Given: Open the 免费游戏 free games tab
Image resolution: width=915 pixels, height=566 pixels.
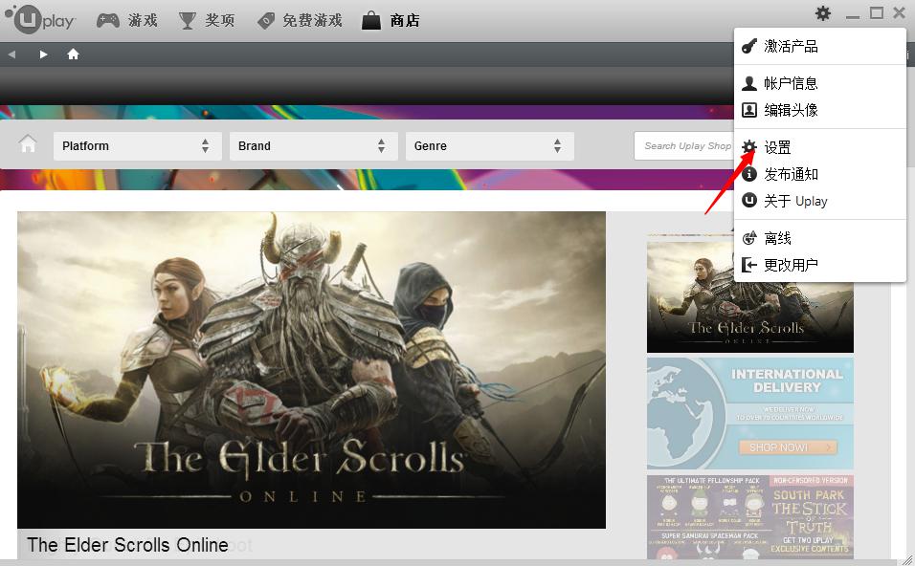Looking at the screenshot, I should (300, 20).
